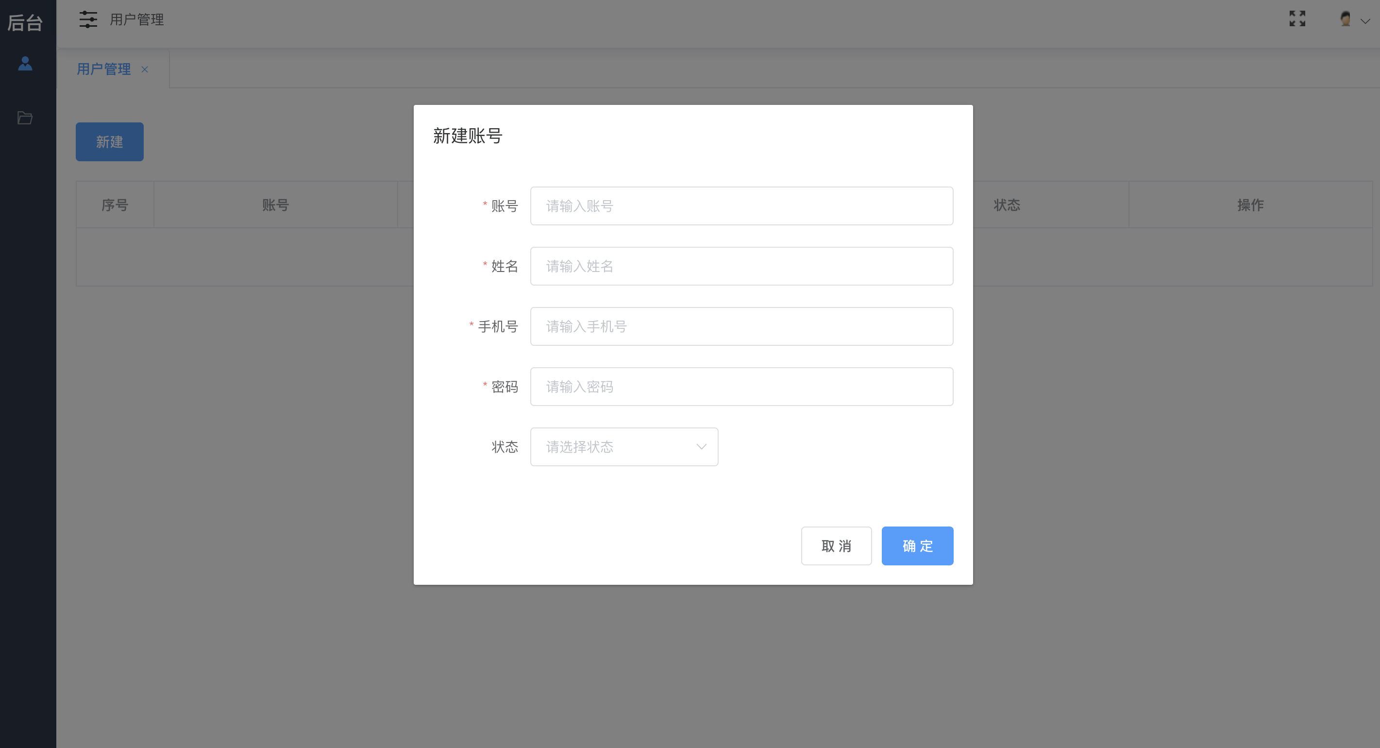Switch to the 用户管理 tab
The width and height of the screenshot is (1380, 748).
[104, 69]
